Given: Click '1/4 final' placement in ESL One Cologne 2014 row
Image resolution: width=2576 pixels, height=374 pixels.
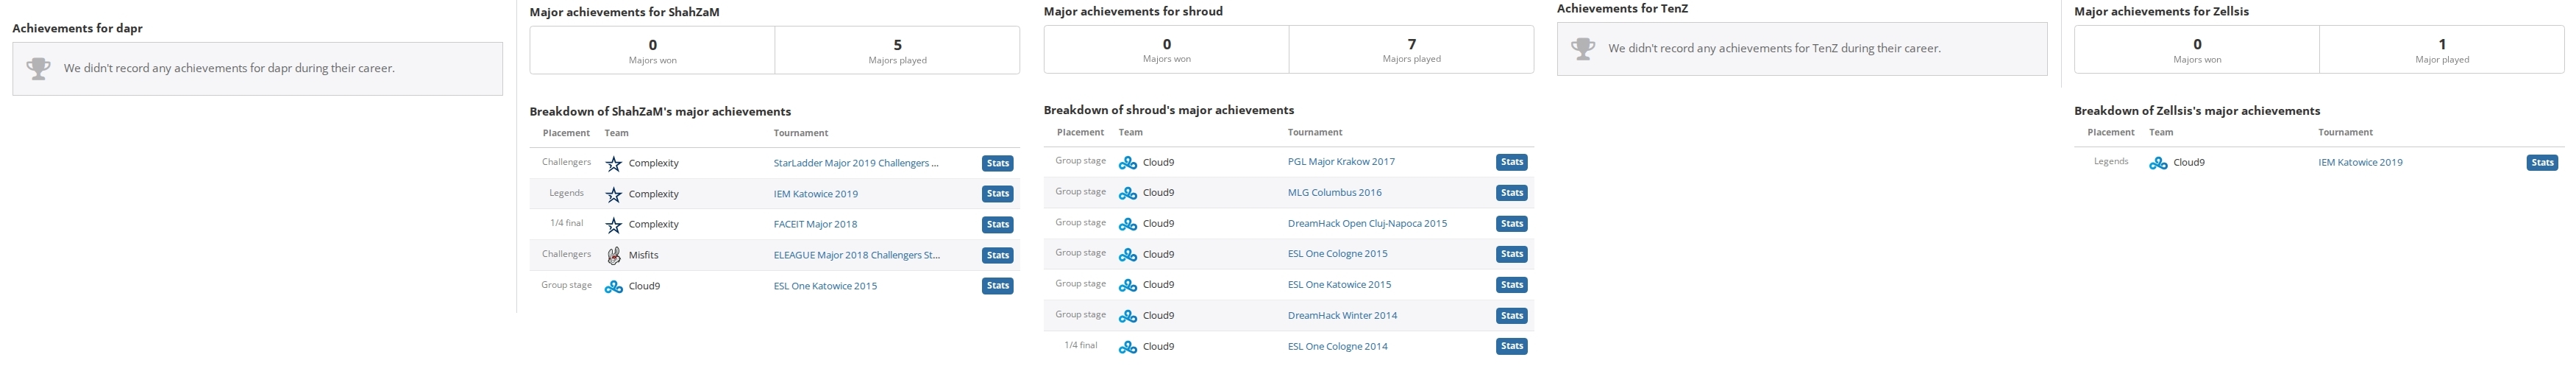Looking at the screenshot, I should coord(1080,345).
